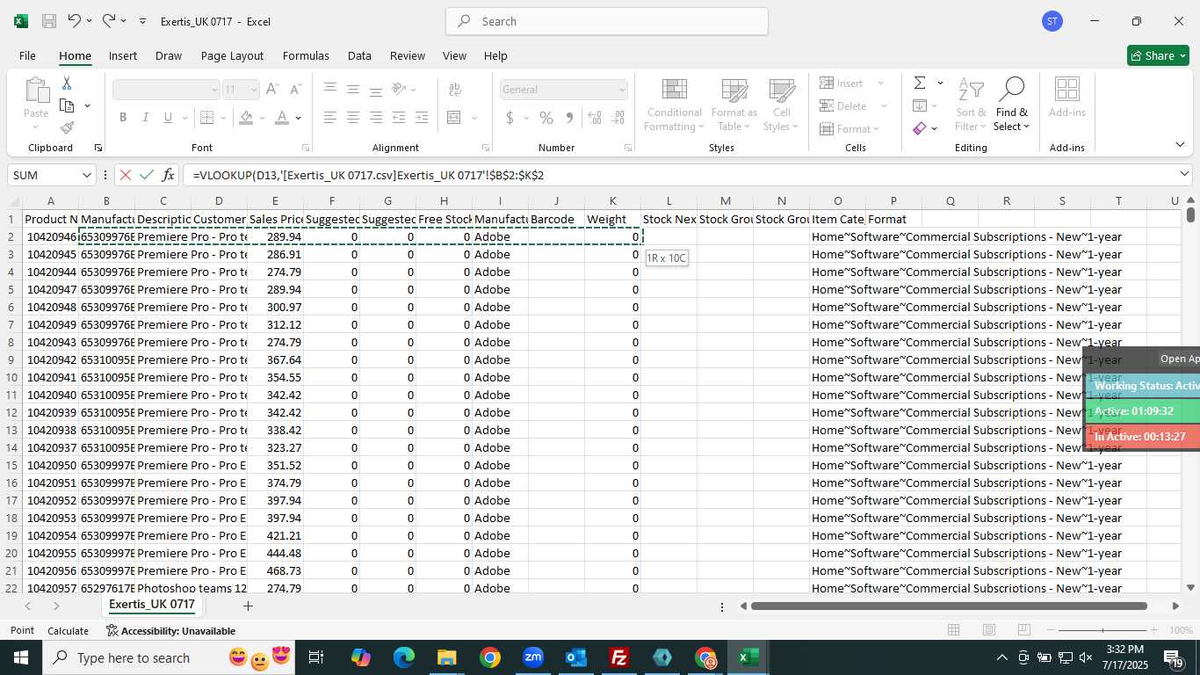The width and height of the screenshot is (1200, 675).
Task: Click the Format Painter brush icon
Action: (x=67, y=127)
